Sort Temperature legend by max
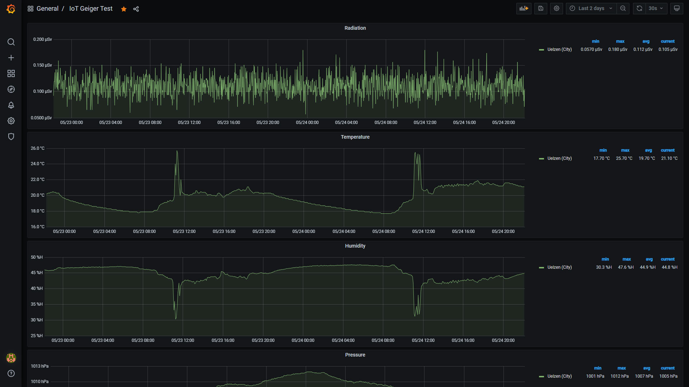 (625, 150)
